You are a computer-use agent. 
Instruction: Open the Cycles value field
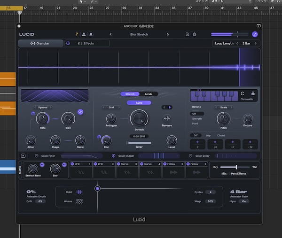point(211,192)
